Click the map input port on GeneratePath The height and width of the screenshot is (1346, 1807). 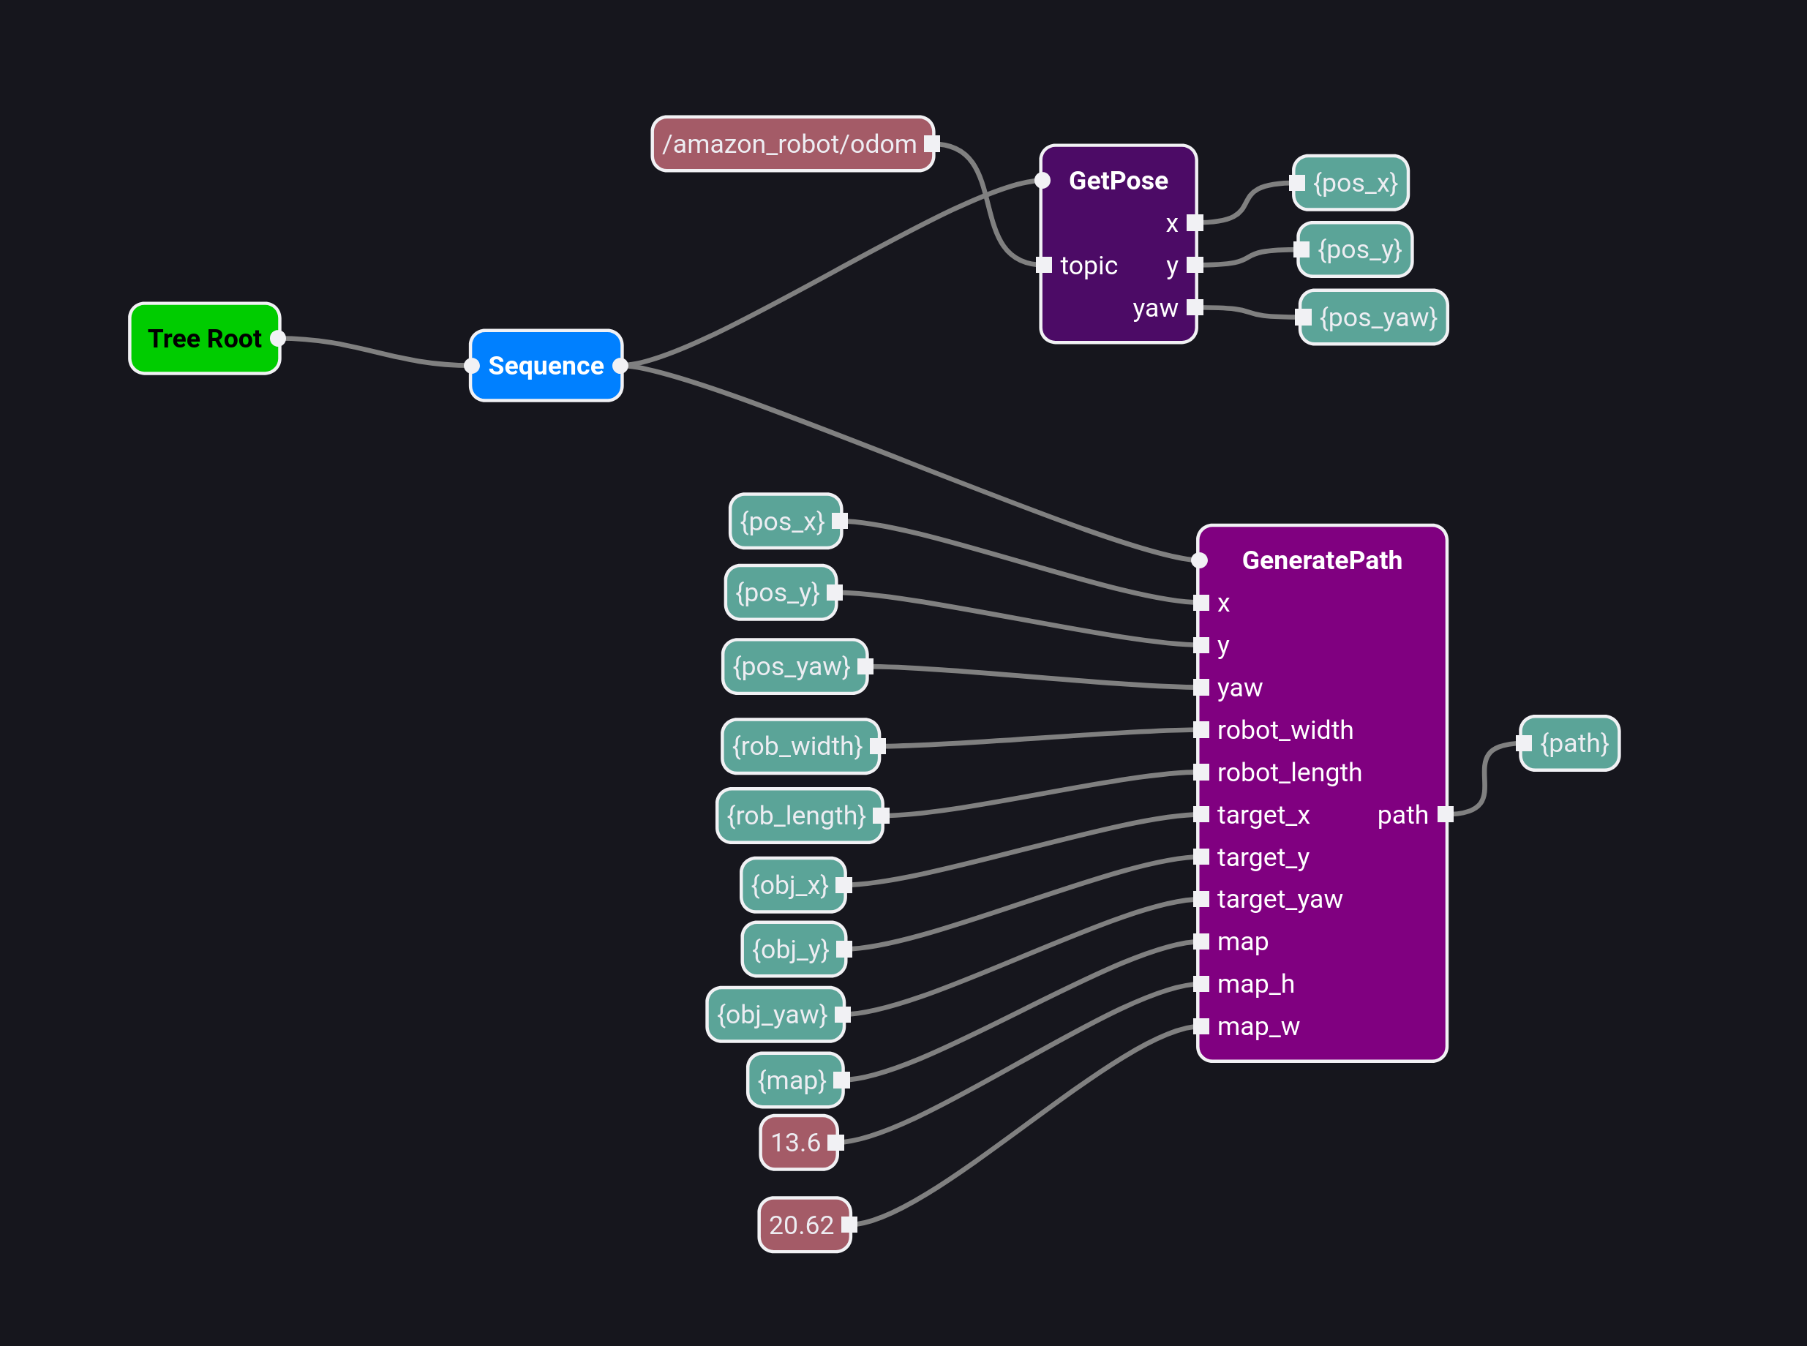pos(1201,942)
